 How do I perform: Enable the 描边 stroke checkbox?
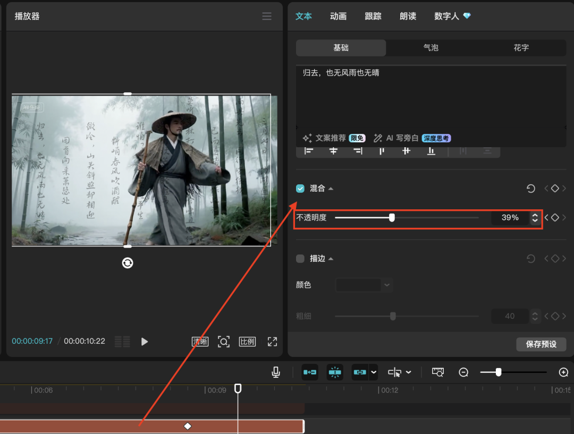pyautogui.click(x=300, y=259)
